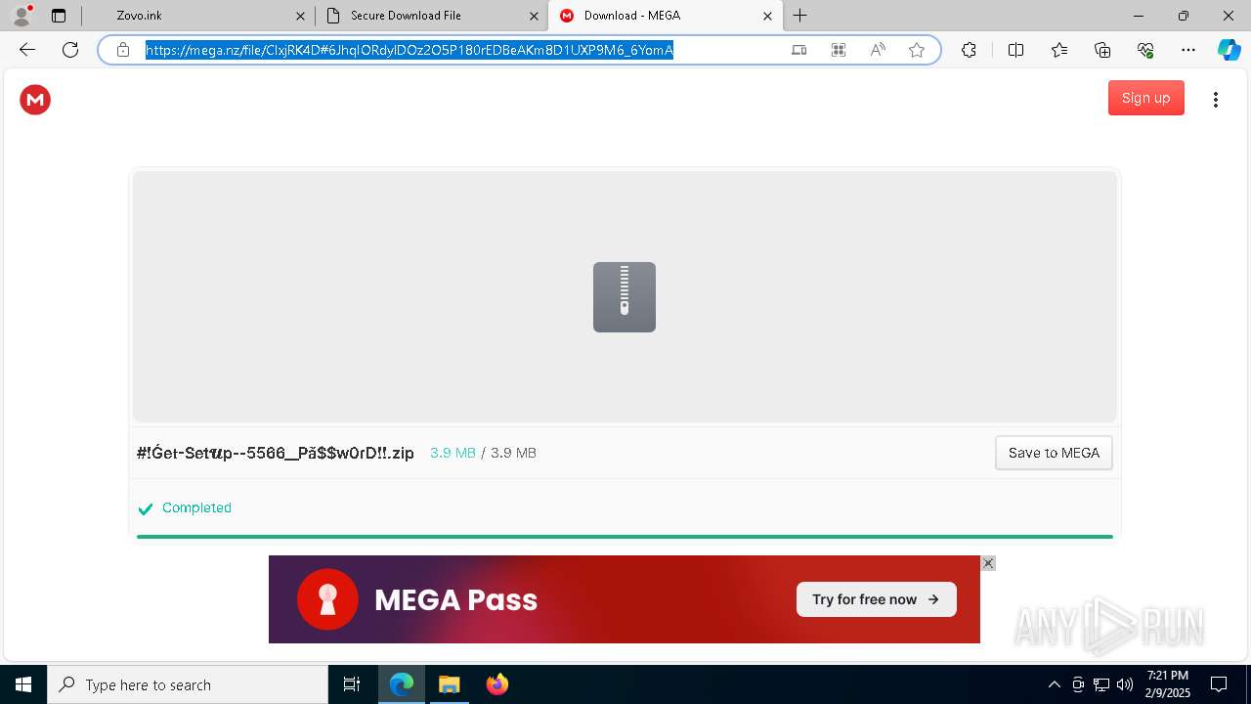The image size is (1251, 704).
Task: Click the taskbar clock and date
Action: pos(1168,684)
